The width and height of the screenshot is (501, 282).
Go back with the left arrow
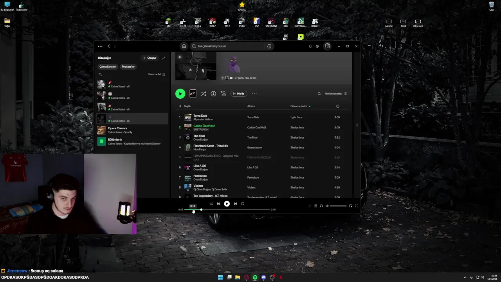(x=109, y=46)
